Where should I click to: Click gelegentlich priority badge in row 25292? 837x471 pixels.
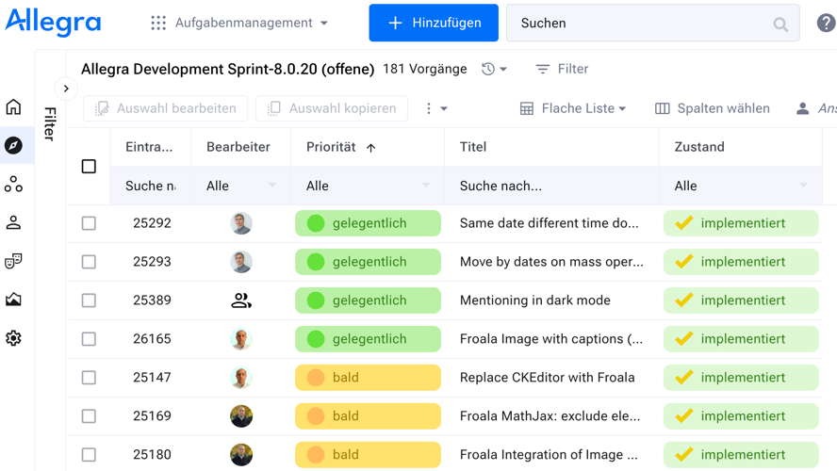point(368,223)
